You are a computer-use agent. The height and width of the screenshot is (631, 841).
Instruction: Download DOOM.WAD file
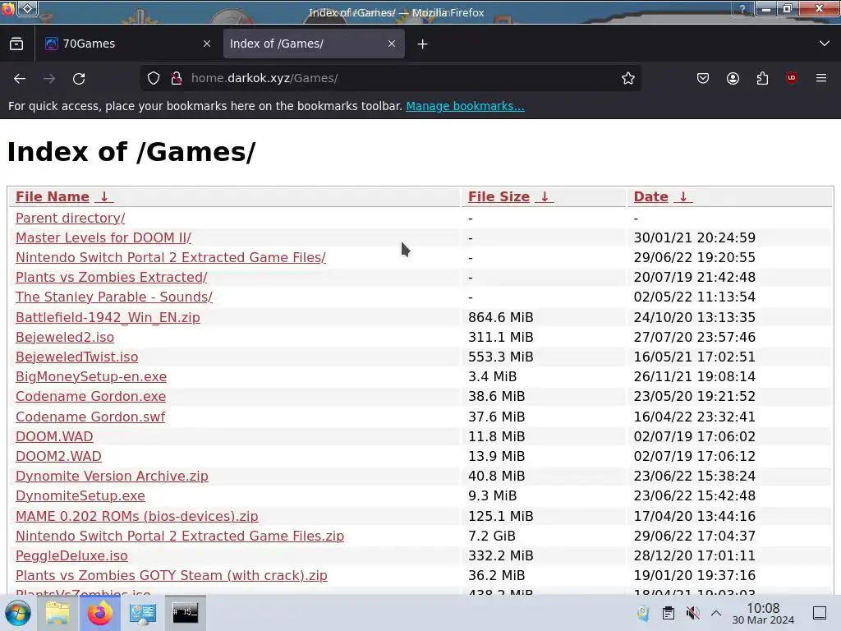54,437
